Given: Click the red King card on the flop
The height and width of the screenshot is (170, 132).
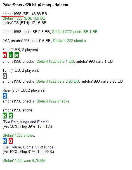Looking at the screenshot, I should pos(5,55).
